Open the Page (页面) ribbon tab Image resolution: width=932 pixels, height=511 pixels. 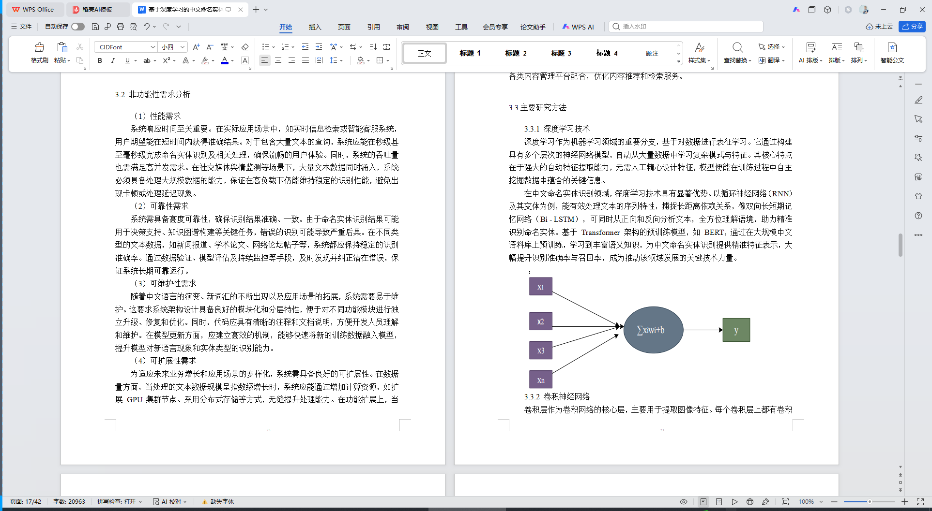(x=344, y=27)
